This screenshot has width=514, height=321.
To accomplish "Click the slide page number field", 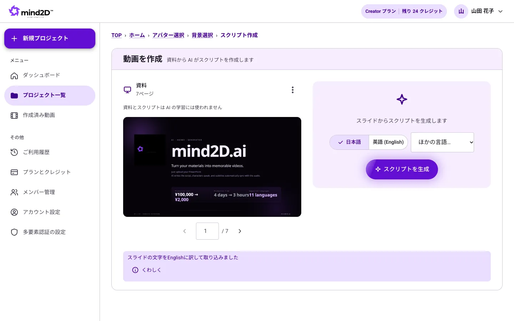I will pyautogui.click(x=207, y=231).
